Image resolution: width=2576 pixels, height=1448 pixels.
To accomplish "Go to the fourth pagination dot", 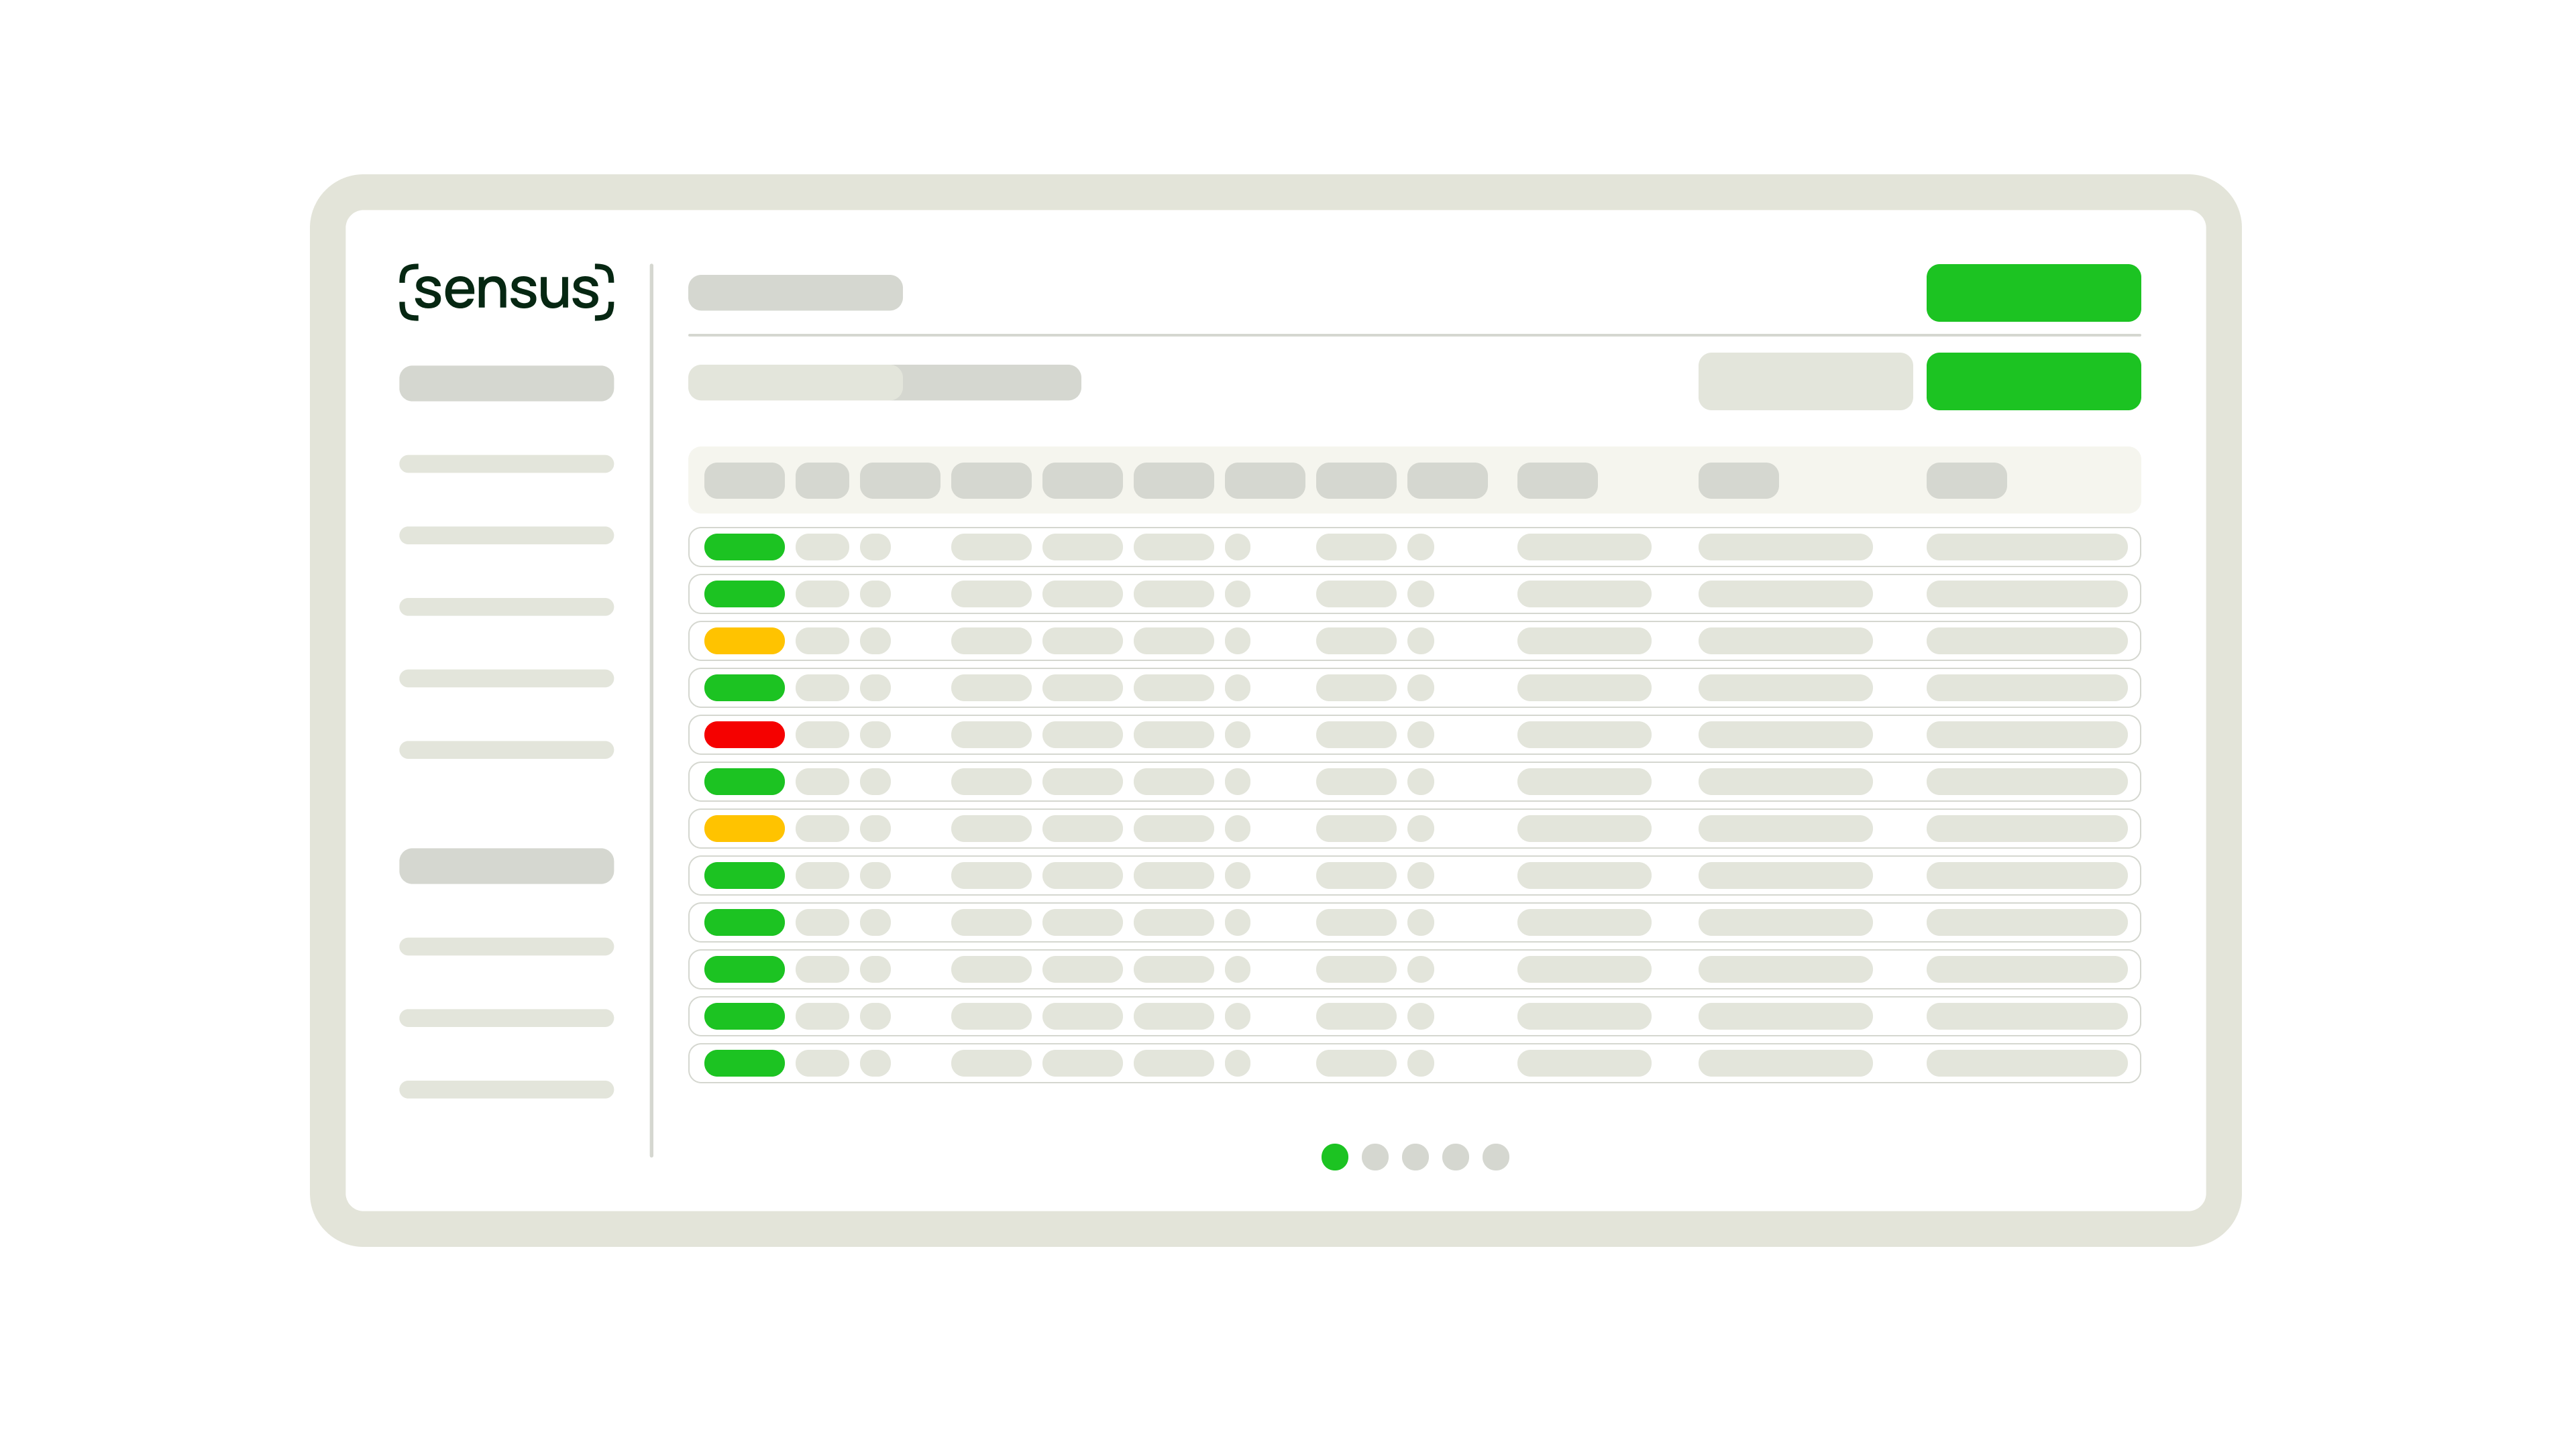I will coord(1455,1156).
